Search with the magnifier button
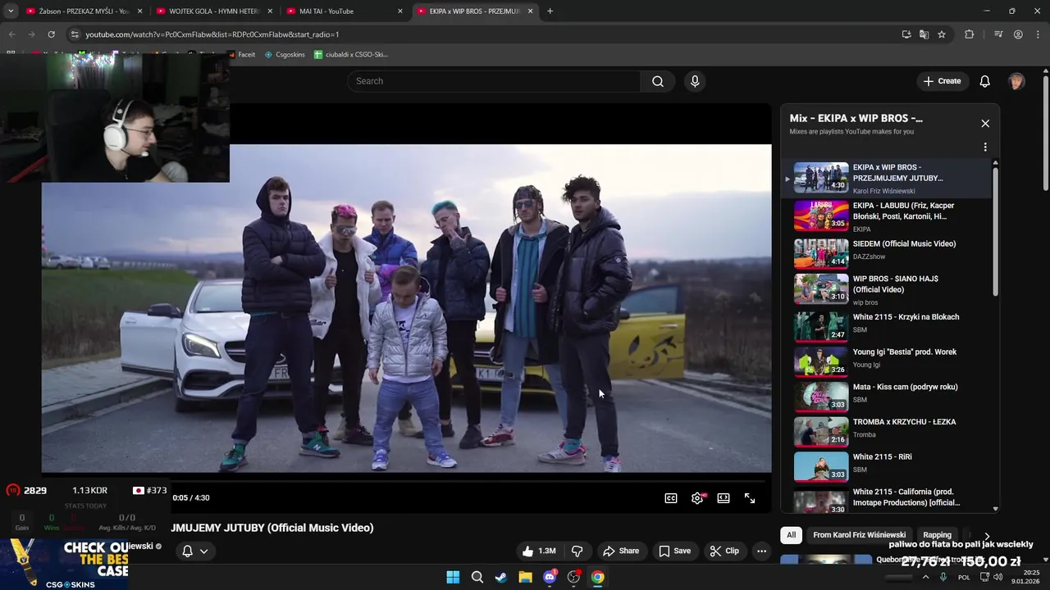Image resolution: width=1050 pixels, height=590 pixels. pyautogui.click(x=658, y=81)
